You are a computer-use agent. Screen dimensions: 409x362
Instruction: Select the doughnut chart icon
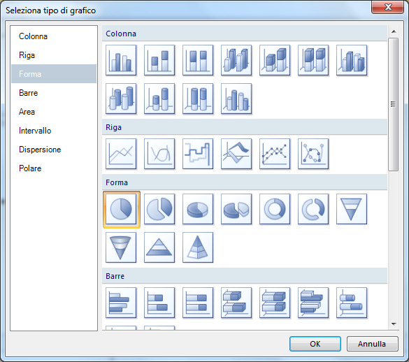[275, 209]
